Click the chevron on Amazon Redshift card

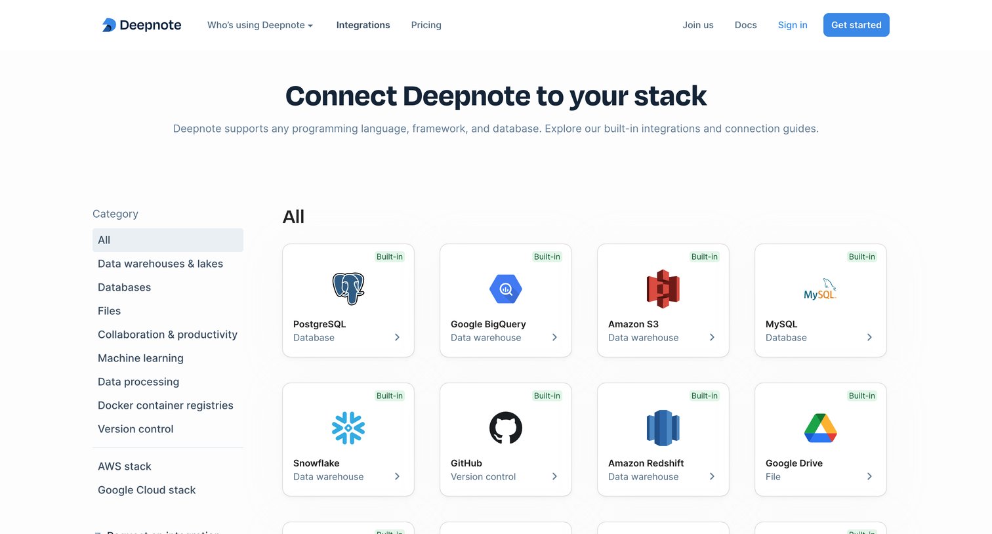(712, 476)
